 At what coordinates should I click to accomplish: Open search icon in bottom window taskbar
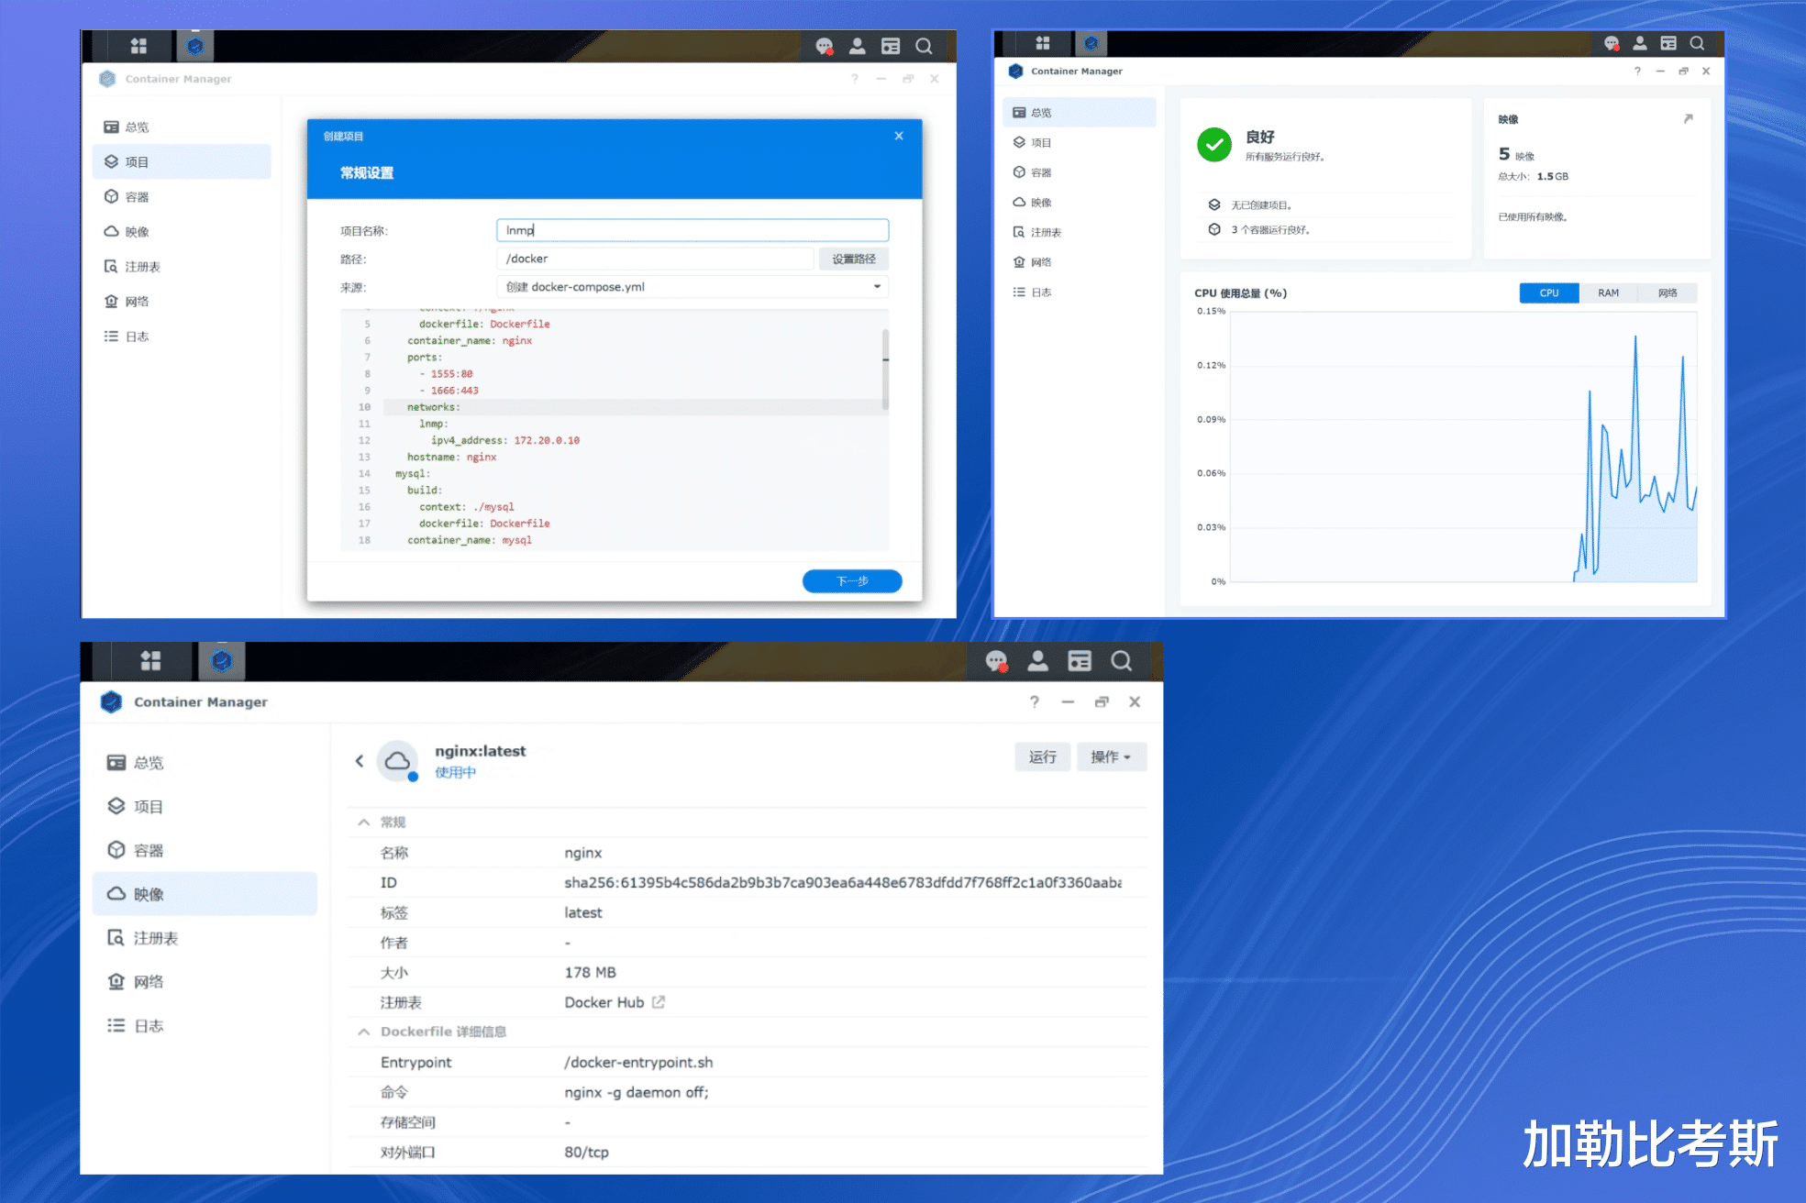tap(1121, 661)
